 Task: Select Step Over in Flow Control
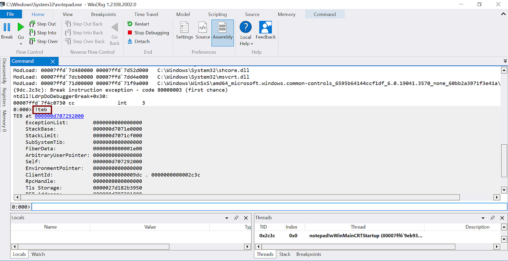tap(44, 41)
